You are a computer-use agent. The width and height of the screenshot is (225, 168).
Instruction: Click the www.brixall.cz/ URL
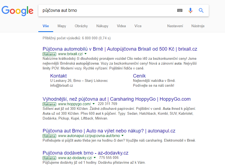tap(70, 54)
